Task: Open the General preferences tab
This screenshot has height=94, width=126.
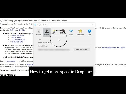Action: 39,32
